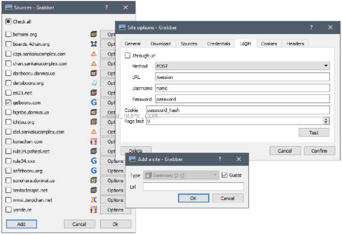The width and height of the screenshot is (342, 235).
Task: Increase the Page limit value
Action: click(x=326, y=119)
